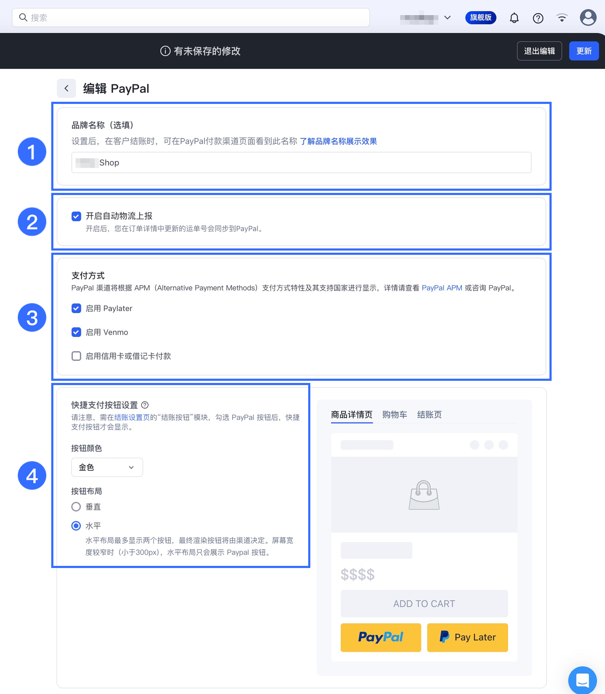Click the Wi-Fi signal status icon
The width and height of the screenshot is (605, 694).
point(562,18)
